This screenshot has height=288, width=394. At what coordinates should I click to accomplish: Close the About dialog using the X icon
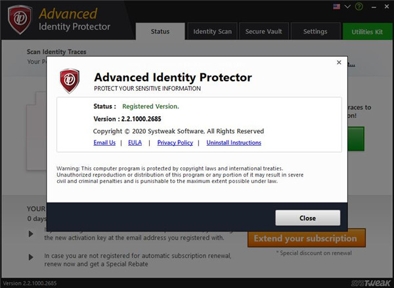coord(339,62)
